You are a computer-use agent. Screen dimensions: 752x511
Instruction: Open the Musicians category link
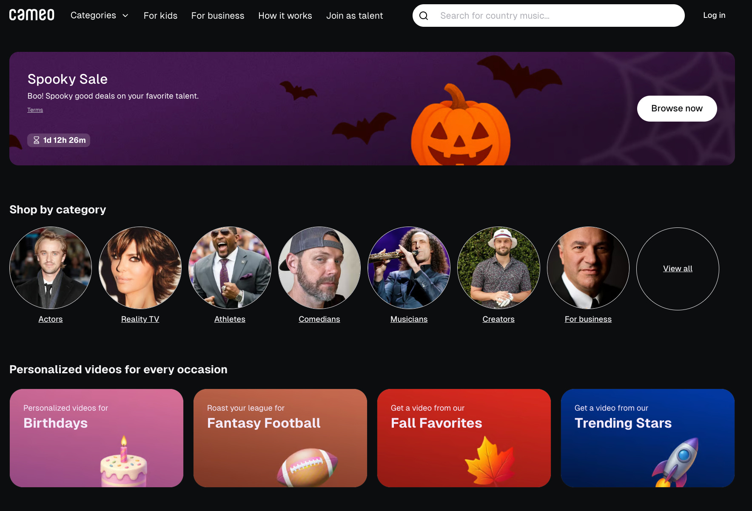409,319
